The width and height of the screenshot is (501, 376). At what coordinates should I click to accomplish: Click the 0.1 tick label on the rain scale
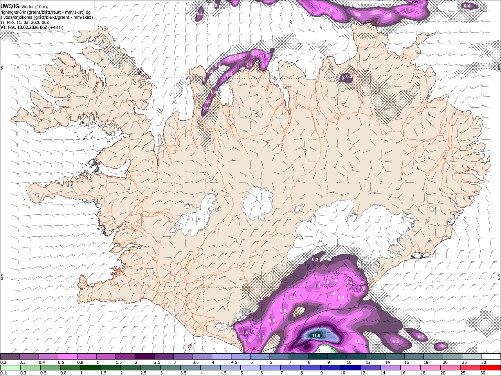pos(3,373)
